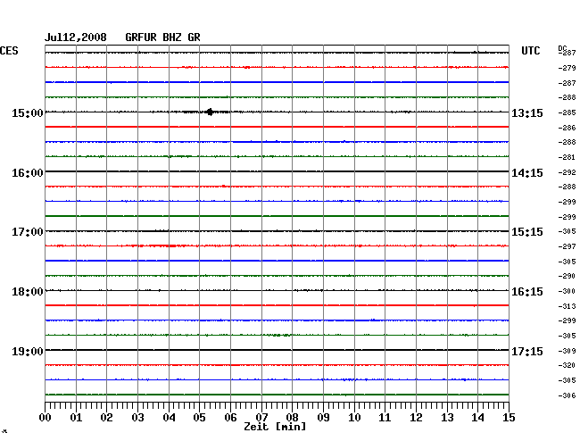Select minute tick label 00
The image size is (580, 441).
point(46,418)
